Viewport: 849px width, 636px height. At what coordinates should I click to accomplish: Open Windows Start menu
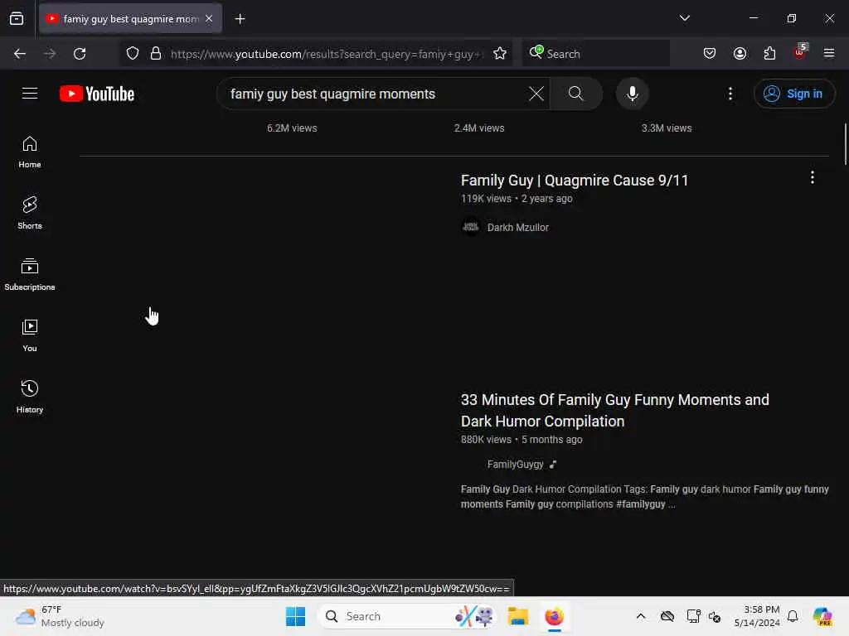click(296, 616)
